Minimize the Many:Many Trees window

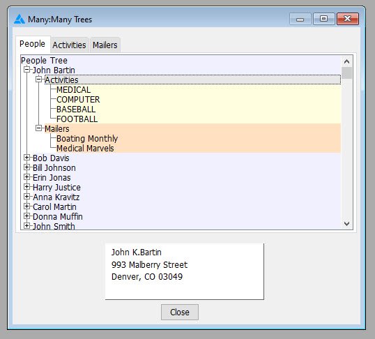[300, 19]
